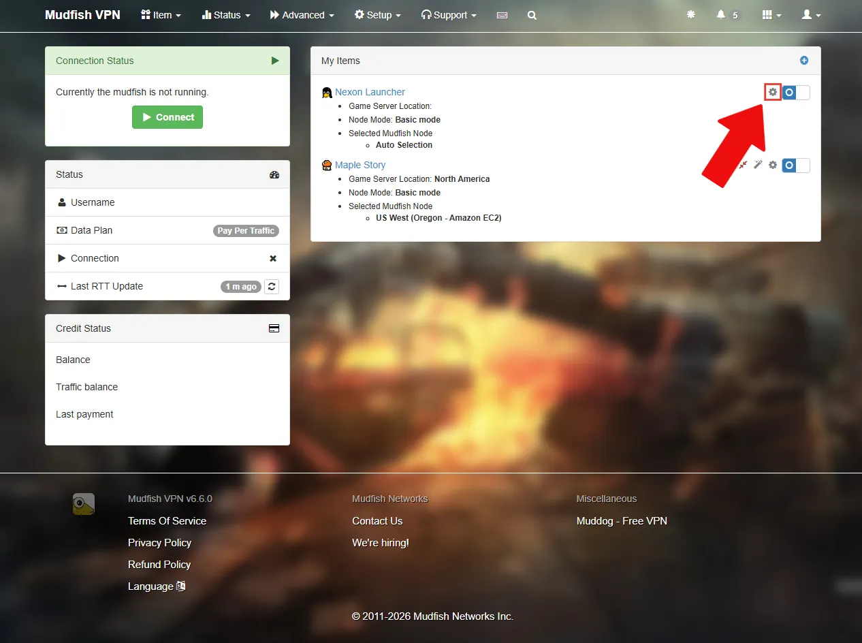Click the Connection row in Status panel
Screen dimensions: 862x643
[x=167, y=258]
